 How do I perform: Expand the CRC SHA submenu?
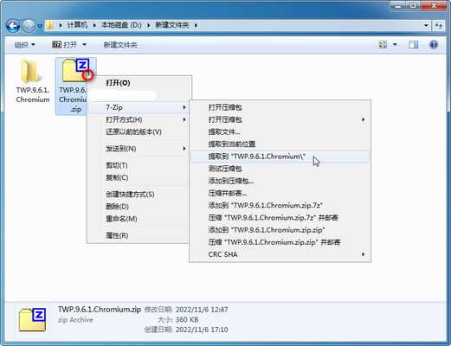[x=280, y=254]
